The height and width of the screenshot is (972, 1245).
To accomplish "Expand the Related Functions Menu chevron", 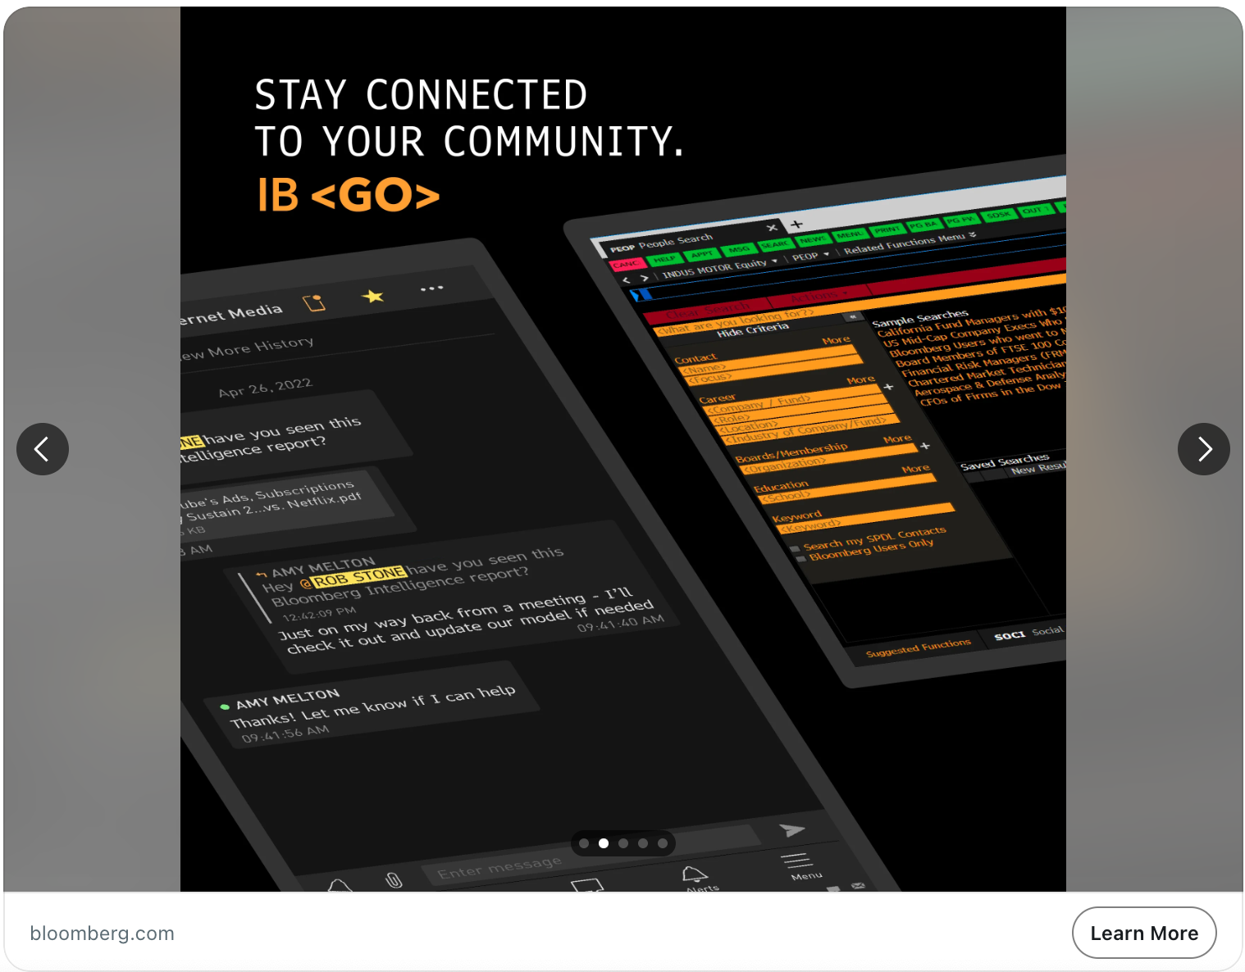I will point(973,234).
